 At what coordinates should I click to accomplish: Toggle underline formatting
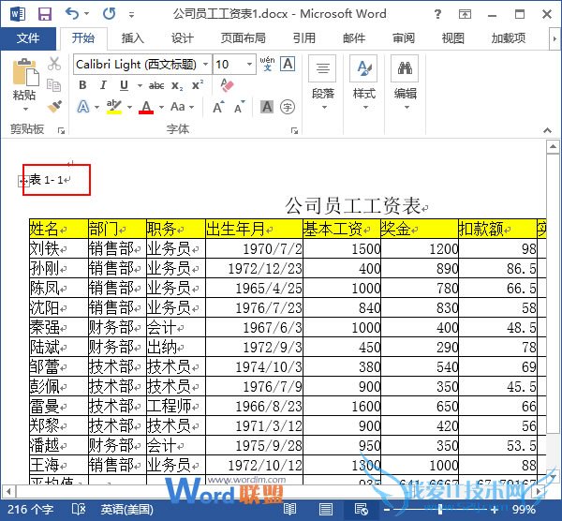tap(124, 85)
